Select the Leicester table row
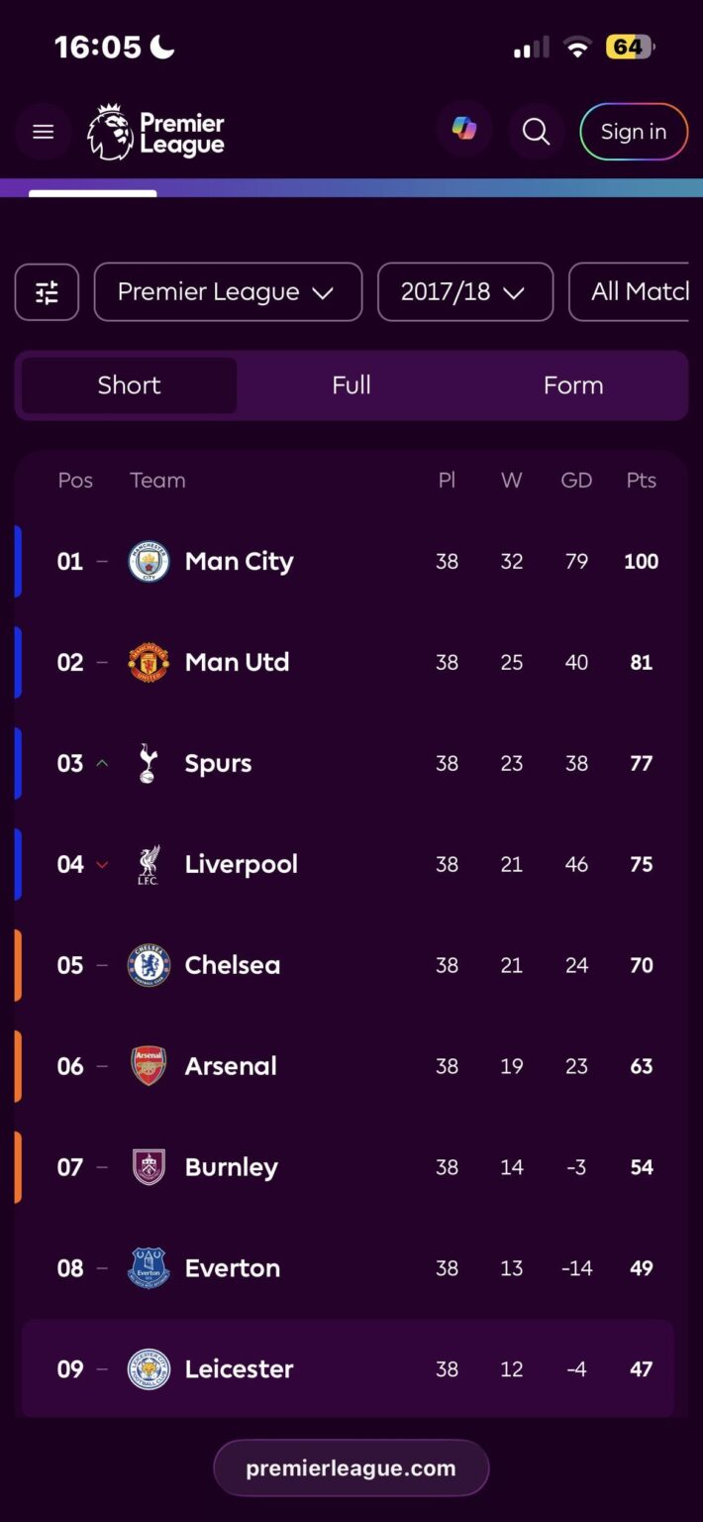Viewport: 703px width, 1522px height. (351, 1368)
